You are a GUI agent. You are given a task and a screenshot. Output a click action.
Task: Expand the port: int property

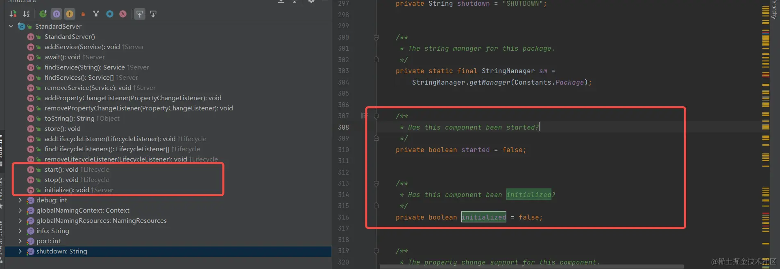20,241
